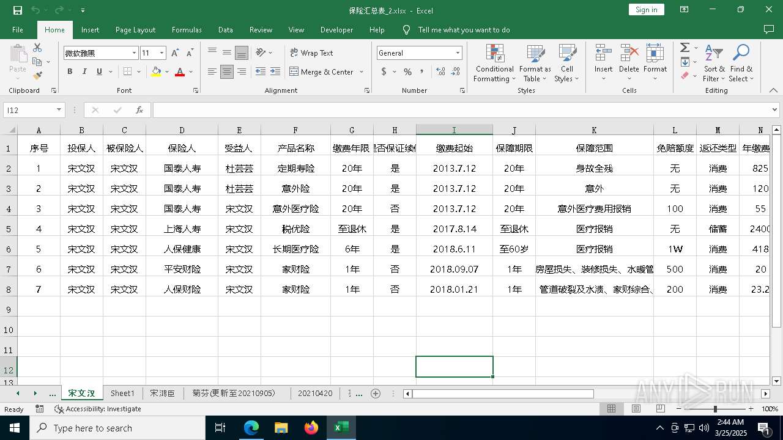Click the horizontal scrollbar thumb
The image size is (783, 440).
tap(503, 394)
